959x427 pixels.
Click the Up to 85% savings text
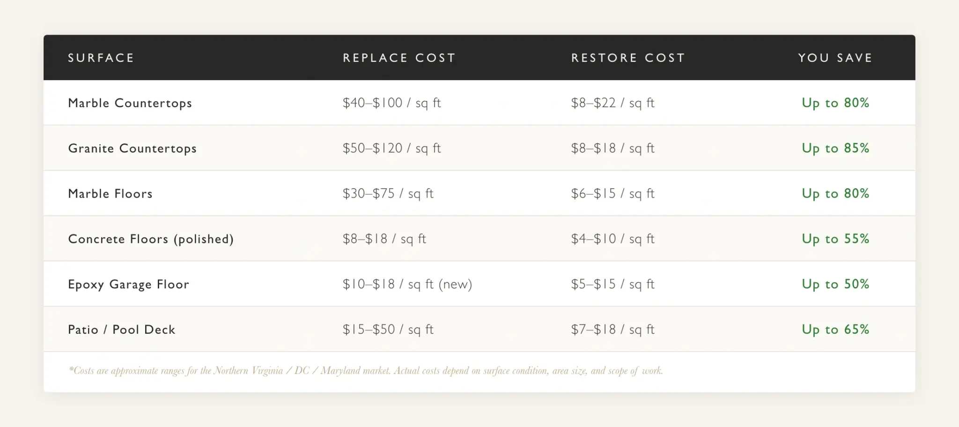[x=835, y=148]
